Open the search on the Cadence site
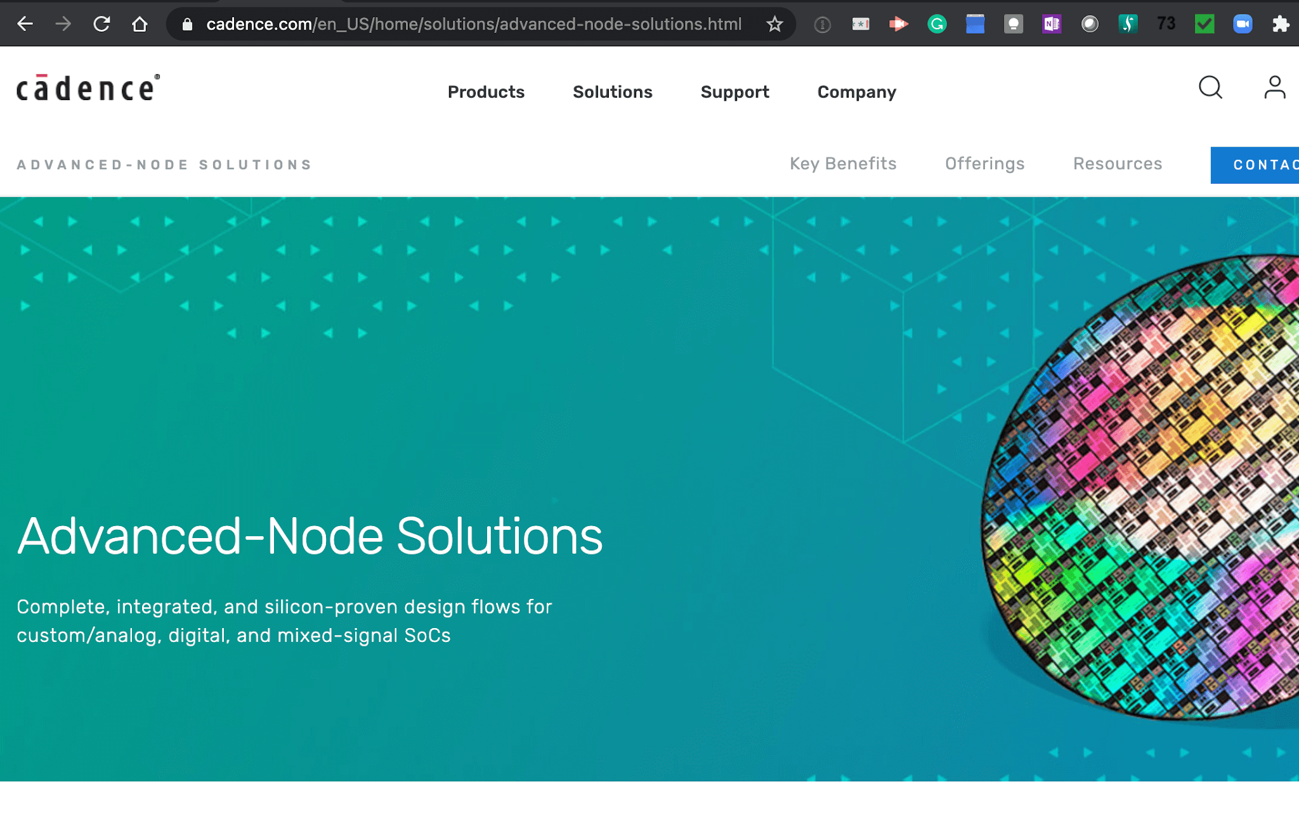This screenshot has height=822, width=1299. click(x=1209, y=88)
